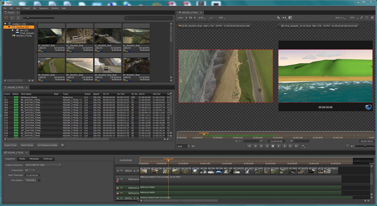The height and width of the screenshot is (206, 377).
Task: Adjust the viewer audio volume slider
Action: [364, 146]
